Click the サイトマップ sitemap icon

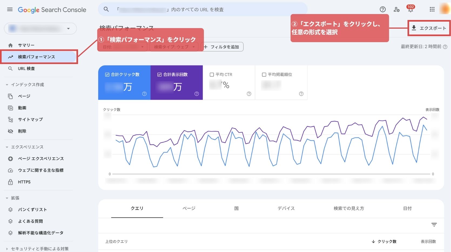(11, 119)
